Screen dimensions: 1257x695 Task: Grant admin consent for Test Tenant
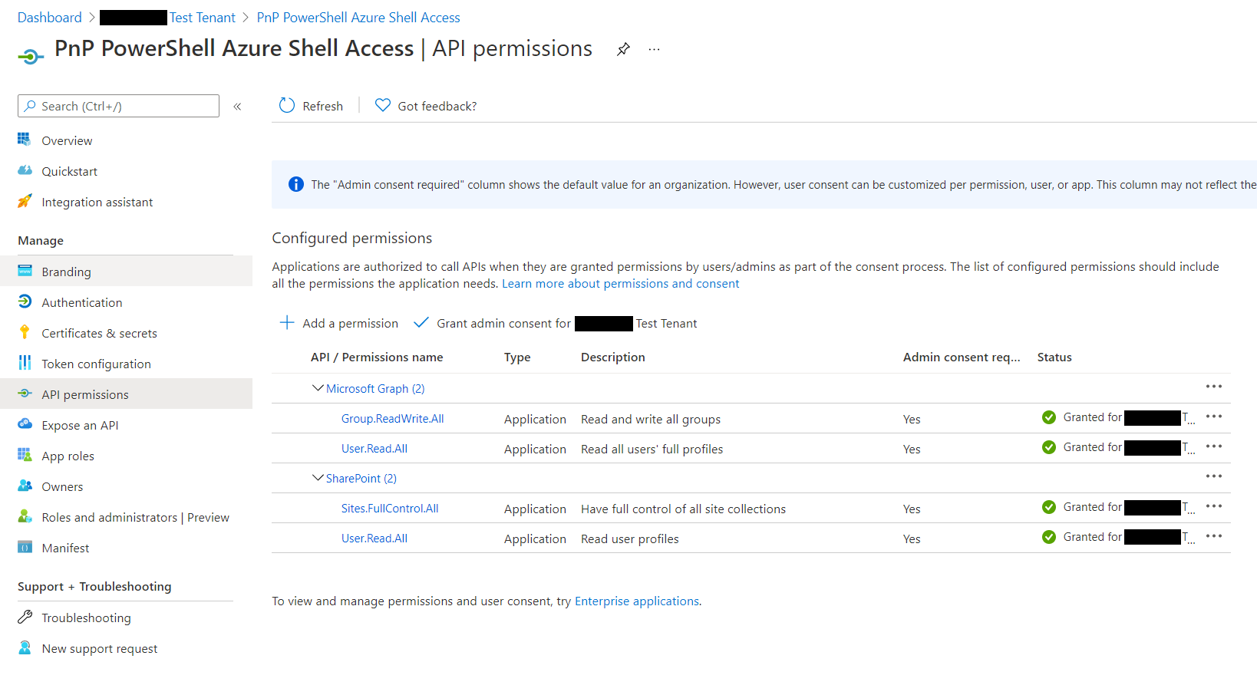(x=555, y=323)
